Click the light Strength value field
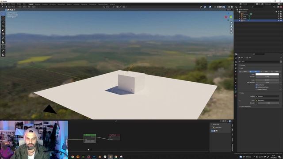The image size is (283, 159). point(267,77)
